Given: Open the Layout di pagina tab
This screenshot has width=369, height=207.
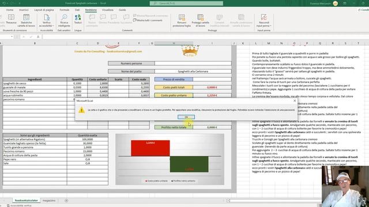Looking at the screenshot, I should [44, 10].
